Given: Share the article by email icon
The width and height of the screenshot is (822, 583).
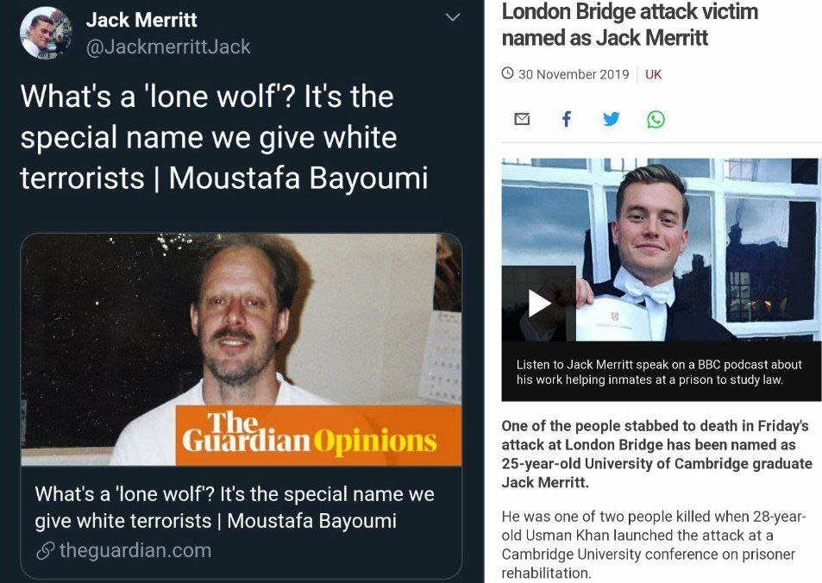Looking at the screenshot, I should [x=522, y=120].
